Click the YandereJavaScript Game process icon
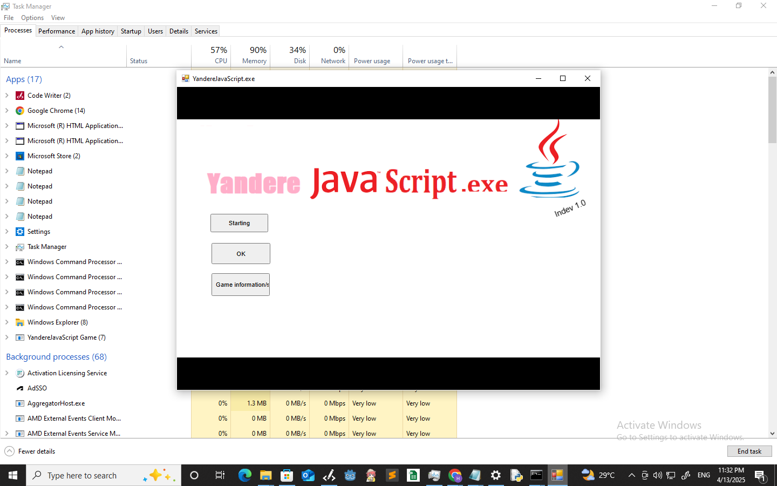The width and height of the screenshot is (777, 486). pyautogui.click(x=20, y=337)
